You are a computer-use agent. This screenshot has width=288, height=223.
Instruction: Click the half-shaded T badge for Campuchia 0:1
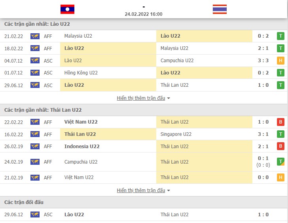[x=280, y=162]
